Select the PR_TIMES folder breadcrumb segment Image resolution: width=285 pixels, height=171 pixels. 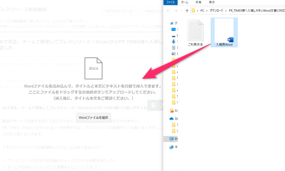click(256, 11)
